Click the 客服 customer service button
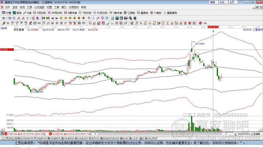 click(213, 2)
